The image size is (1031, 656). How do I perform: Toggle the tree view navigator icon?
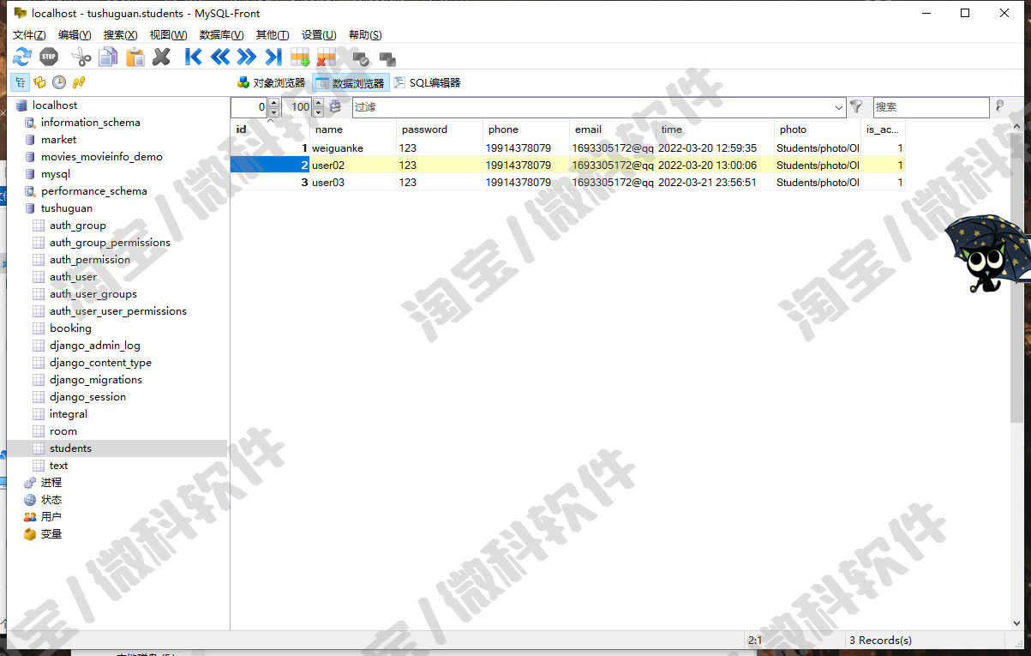pyautogui.click(x=21, y=82)
